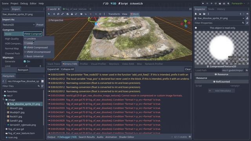Image resolution: width=251 pixels, height=141 pixels.
Task: Clear the debugger errors list
Action: 188,69
